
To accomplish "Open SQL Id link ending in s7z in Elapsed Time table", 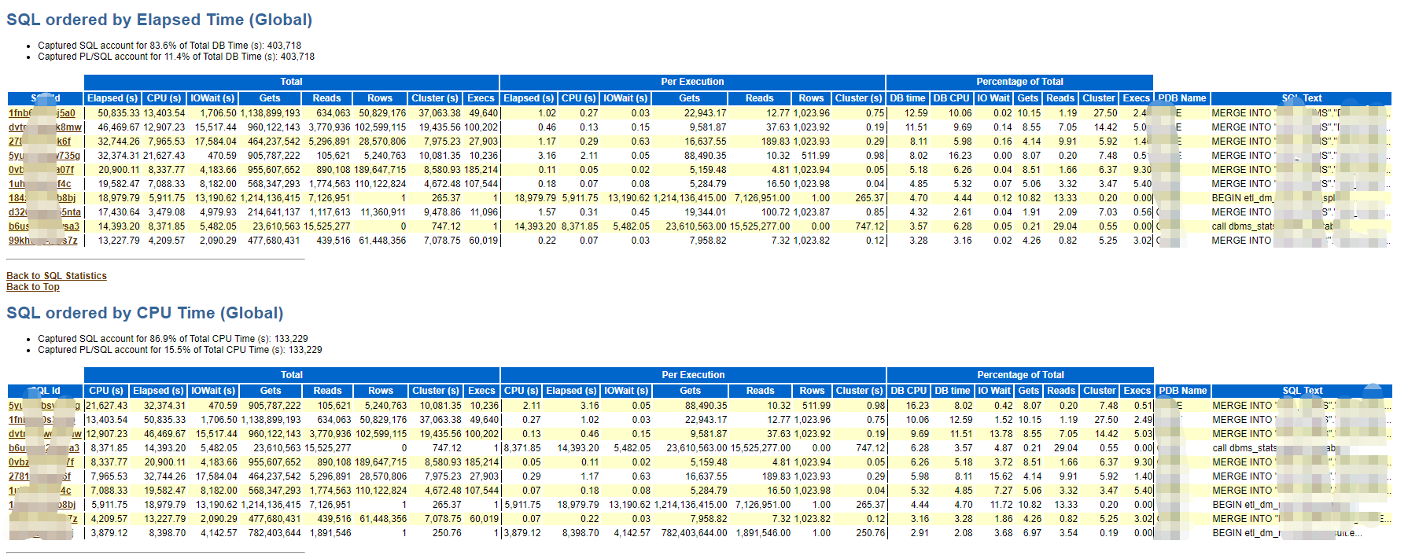I will tap(43, 241).
